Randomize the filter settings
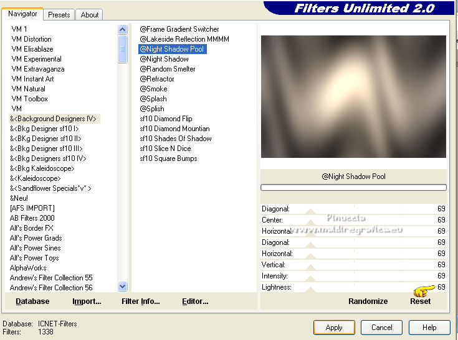Image resolution: width=458 pixels, height=340 pixels. 368,301
